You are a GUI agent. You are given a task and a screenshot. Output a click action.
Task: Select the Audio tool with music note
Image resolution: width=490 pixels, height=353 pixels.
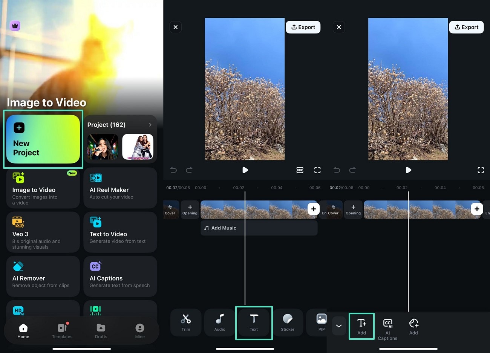coord(220,322)
